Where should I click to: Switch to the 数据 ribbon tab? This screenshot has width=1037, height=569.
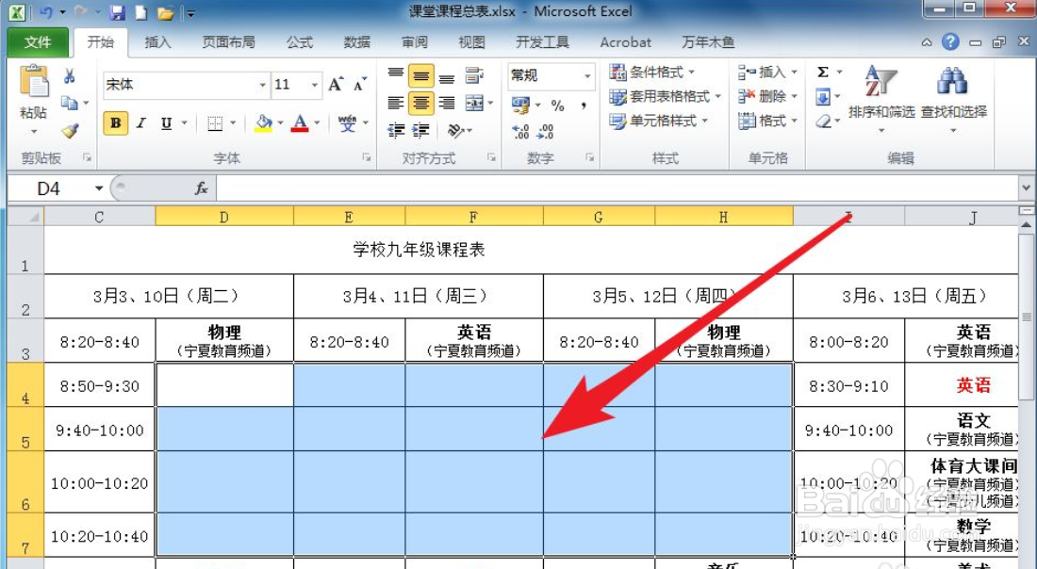[x=358, y=41]
